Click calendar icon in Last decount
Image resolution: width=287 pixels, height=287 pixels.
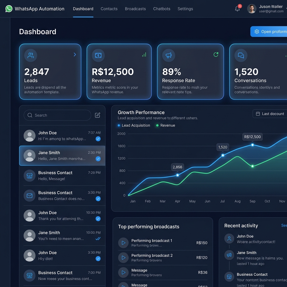258,114
